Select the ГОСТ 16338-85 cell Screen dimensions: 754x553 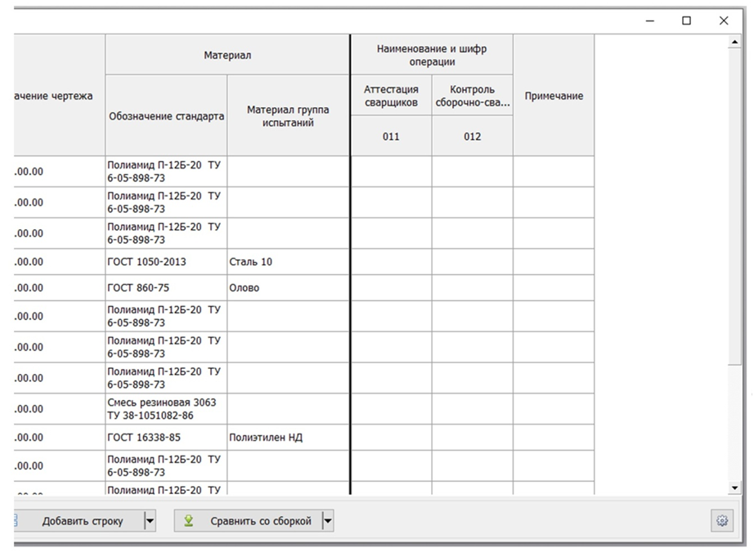[x=166, y=437]
